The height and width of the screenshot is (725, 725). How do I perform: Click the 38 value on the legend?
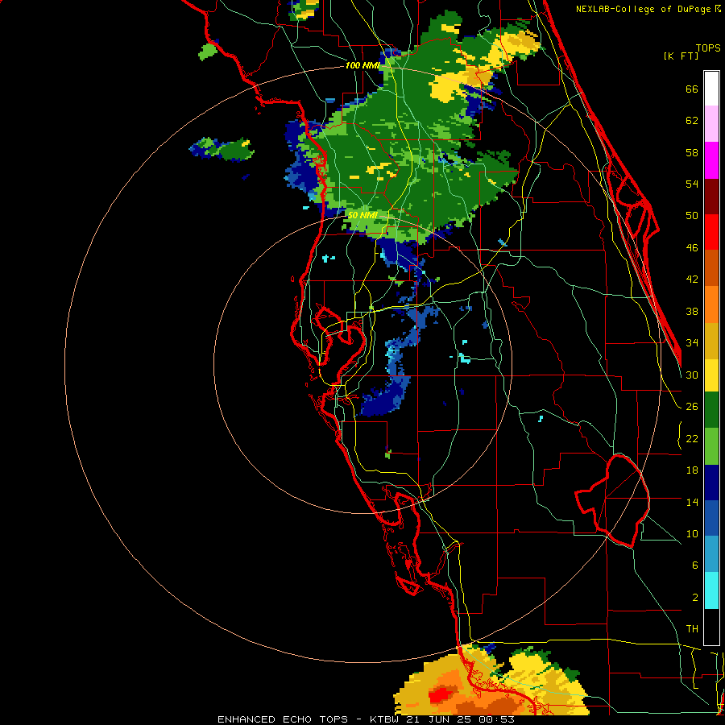point(692,311)
